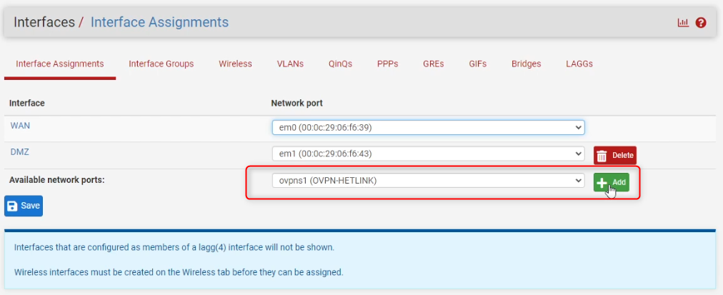723x295 pixels.
Task: Open the Wireless tab
Action: [x=235, y=64]
